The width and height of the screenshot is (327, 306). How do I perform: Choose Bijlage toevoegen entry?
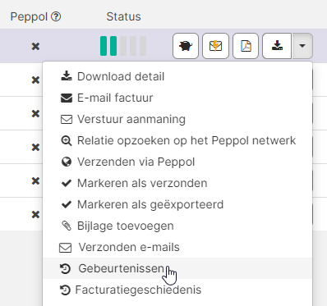click(177, 226)
